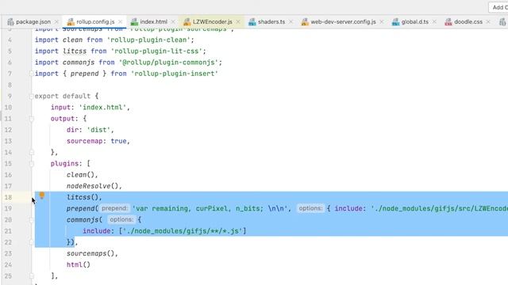The width and height of the screenshot is (508, 285).
Task: Click the plugins key on line 15
Action: click(64, 164)
